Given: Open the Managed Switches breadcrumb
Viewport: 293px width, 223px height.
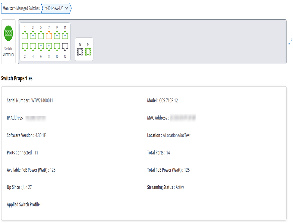Looking at the screenshot, I should click(28, 8).
